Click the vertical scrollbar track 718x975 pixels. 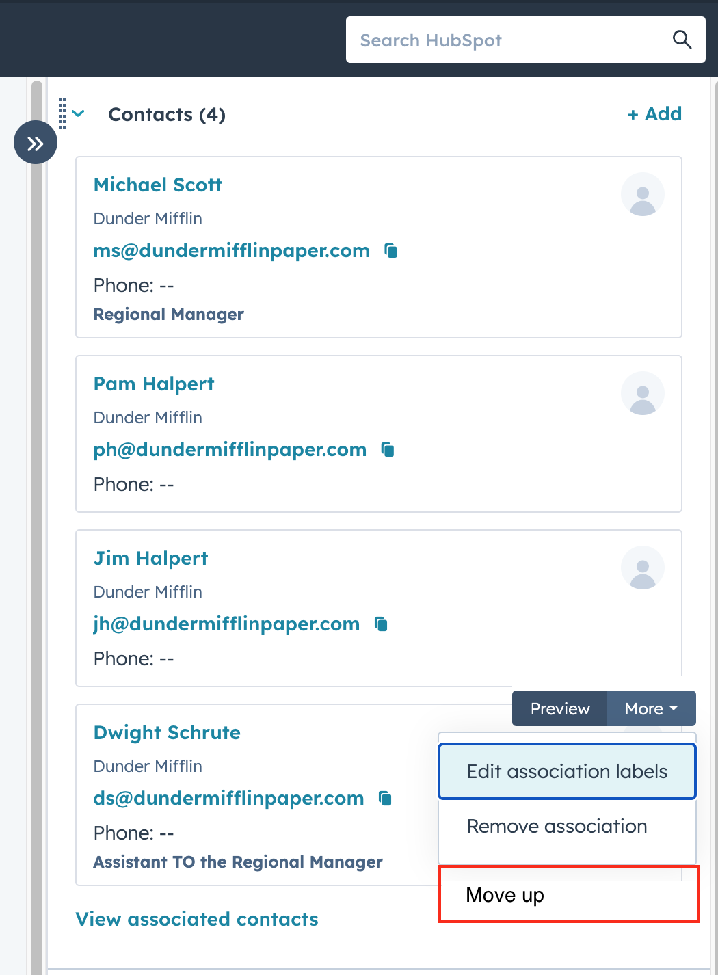coord(35,479)
